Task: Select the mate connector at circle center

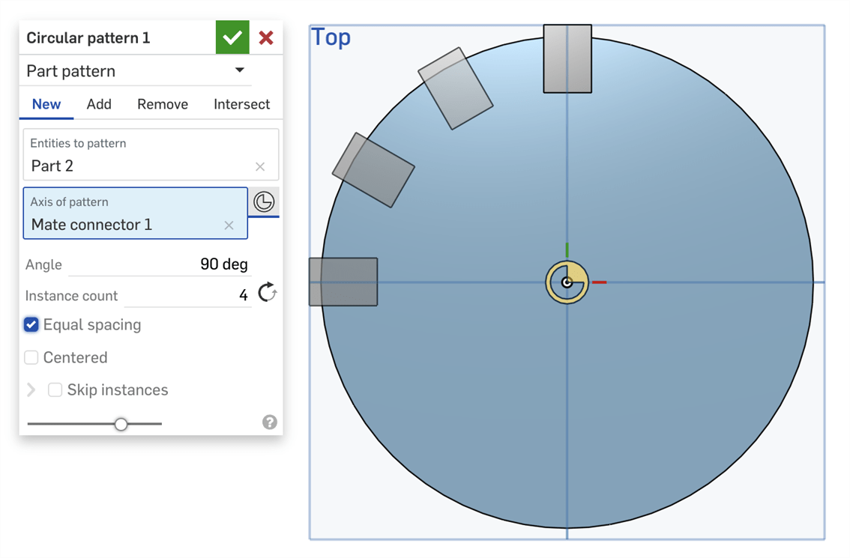Action: [x=567, y=282]
